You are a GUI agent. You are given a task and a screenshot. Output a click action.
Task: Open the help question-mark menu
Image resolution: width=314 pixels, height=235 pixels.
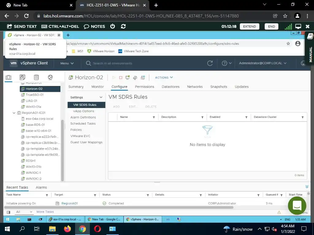click(x=227, y=63)
